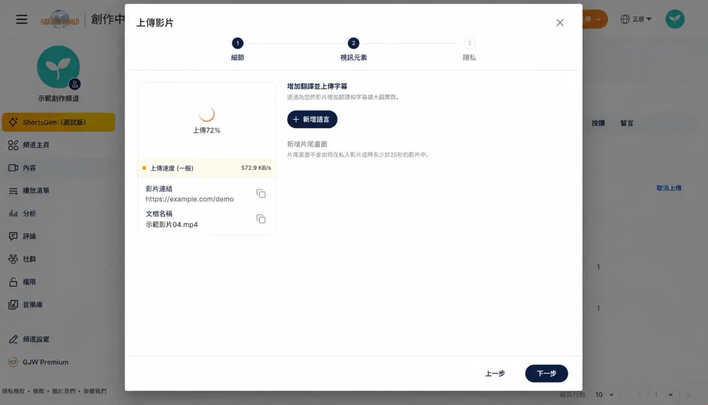Proceed with 下一步 button
The image size is (708, 405).
click(546, 374)
